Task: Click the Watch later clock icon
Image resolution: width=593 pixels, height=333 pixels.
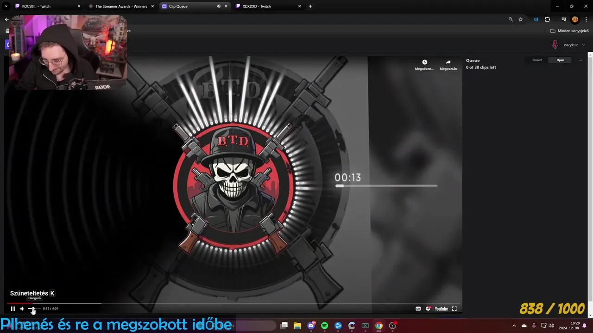Action: click(x=424, y=62)
